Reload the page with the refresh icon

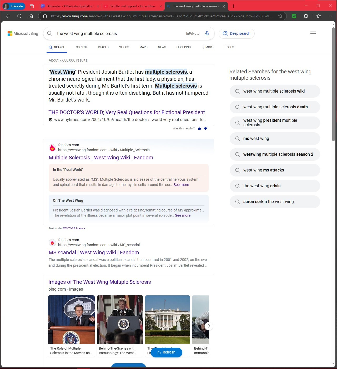click(x=19, y=16)
